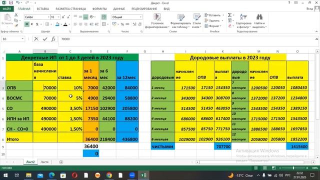
Task: Decrease font size with the smaller A icon
Action: (x=68, y=17)
